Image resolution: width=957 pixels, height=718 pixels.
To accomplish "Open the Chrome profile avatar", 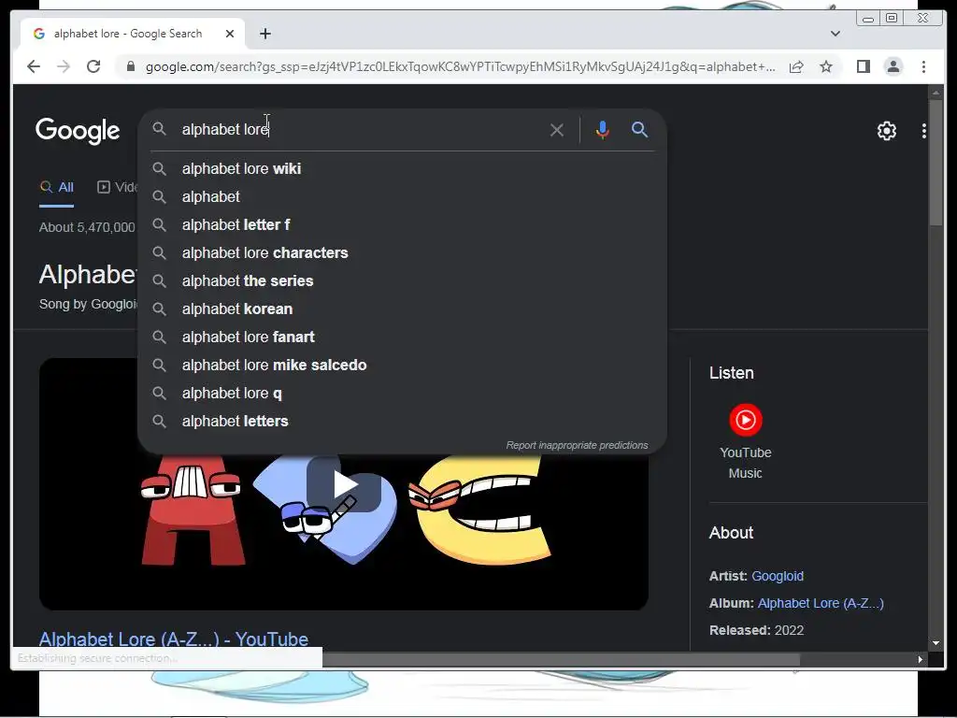I will tap(893, 66).
